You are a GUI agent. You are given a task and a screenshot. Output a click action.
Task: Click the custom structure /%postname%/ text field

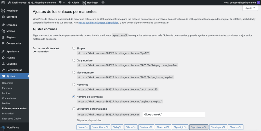coord(173,114)
